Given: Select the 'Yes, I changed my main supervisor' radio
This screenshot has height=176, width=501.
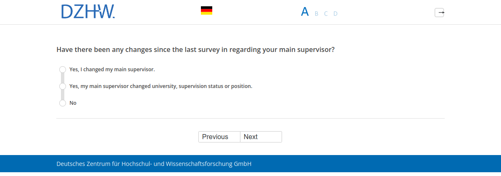Looking at the screenshot, I should coord(63,70).
